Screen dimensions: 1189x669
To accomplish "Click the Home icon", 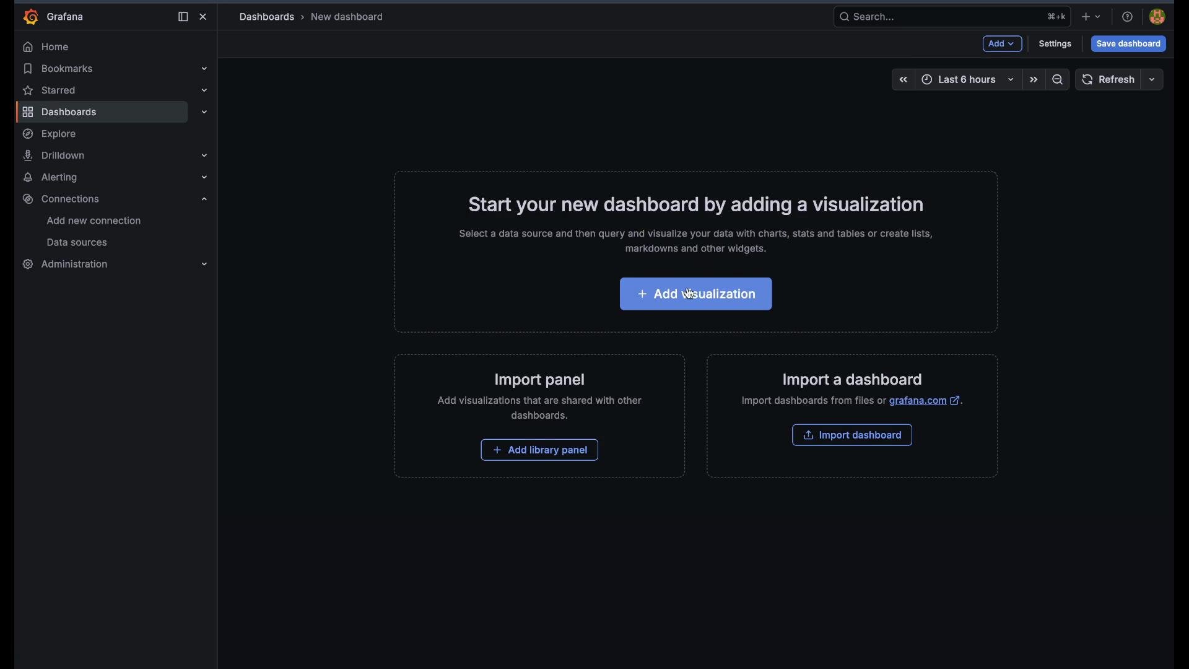I will pyautogui.click(x=28, y=47).
